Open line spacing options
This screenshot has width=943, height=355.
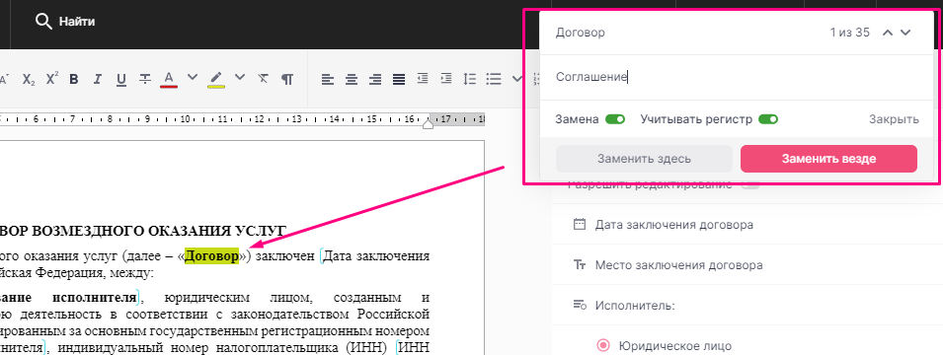pos(470,79)
